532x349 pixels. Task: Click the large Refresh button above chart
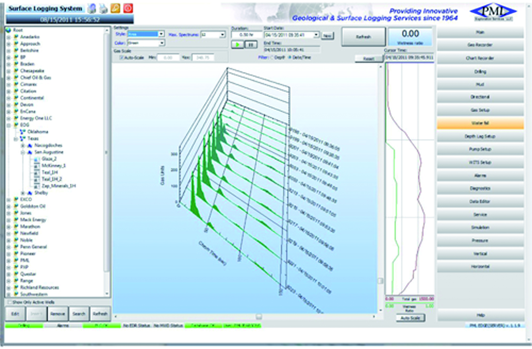click(x=363, y=37)
